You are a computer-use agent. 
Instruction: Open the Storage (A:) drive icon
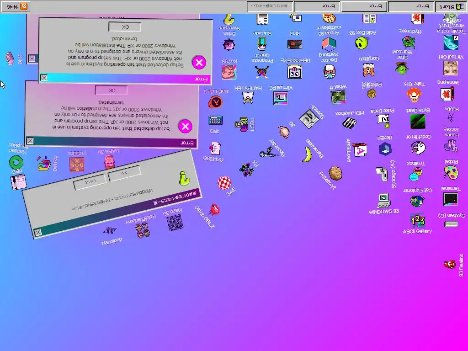(382, 174)
